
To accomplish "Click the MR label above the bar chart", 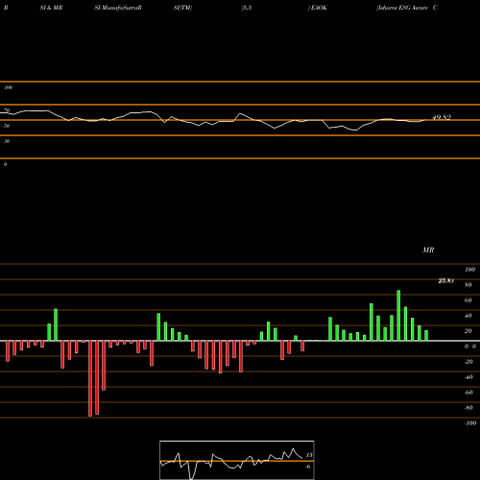I will (x=428, y=250).
